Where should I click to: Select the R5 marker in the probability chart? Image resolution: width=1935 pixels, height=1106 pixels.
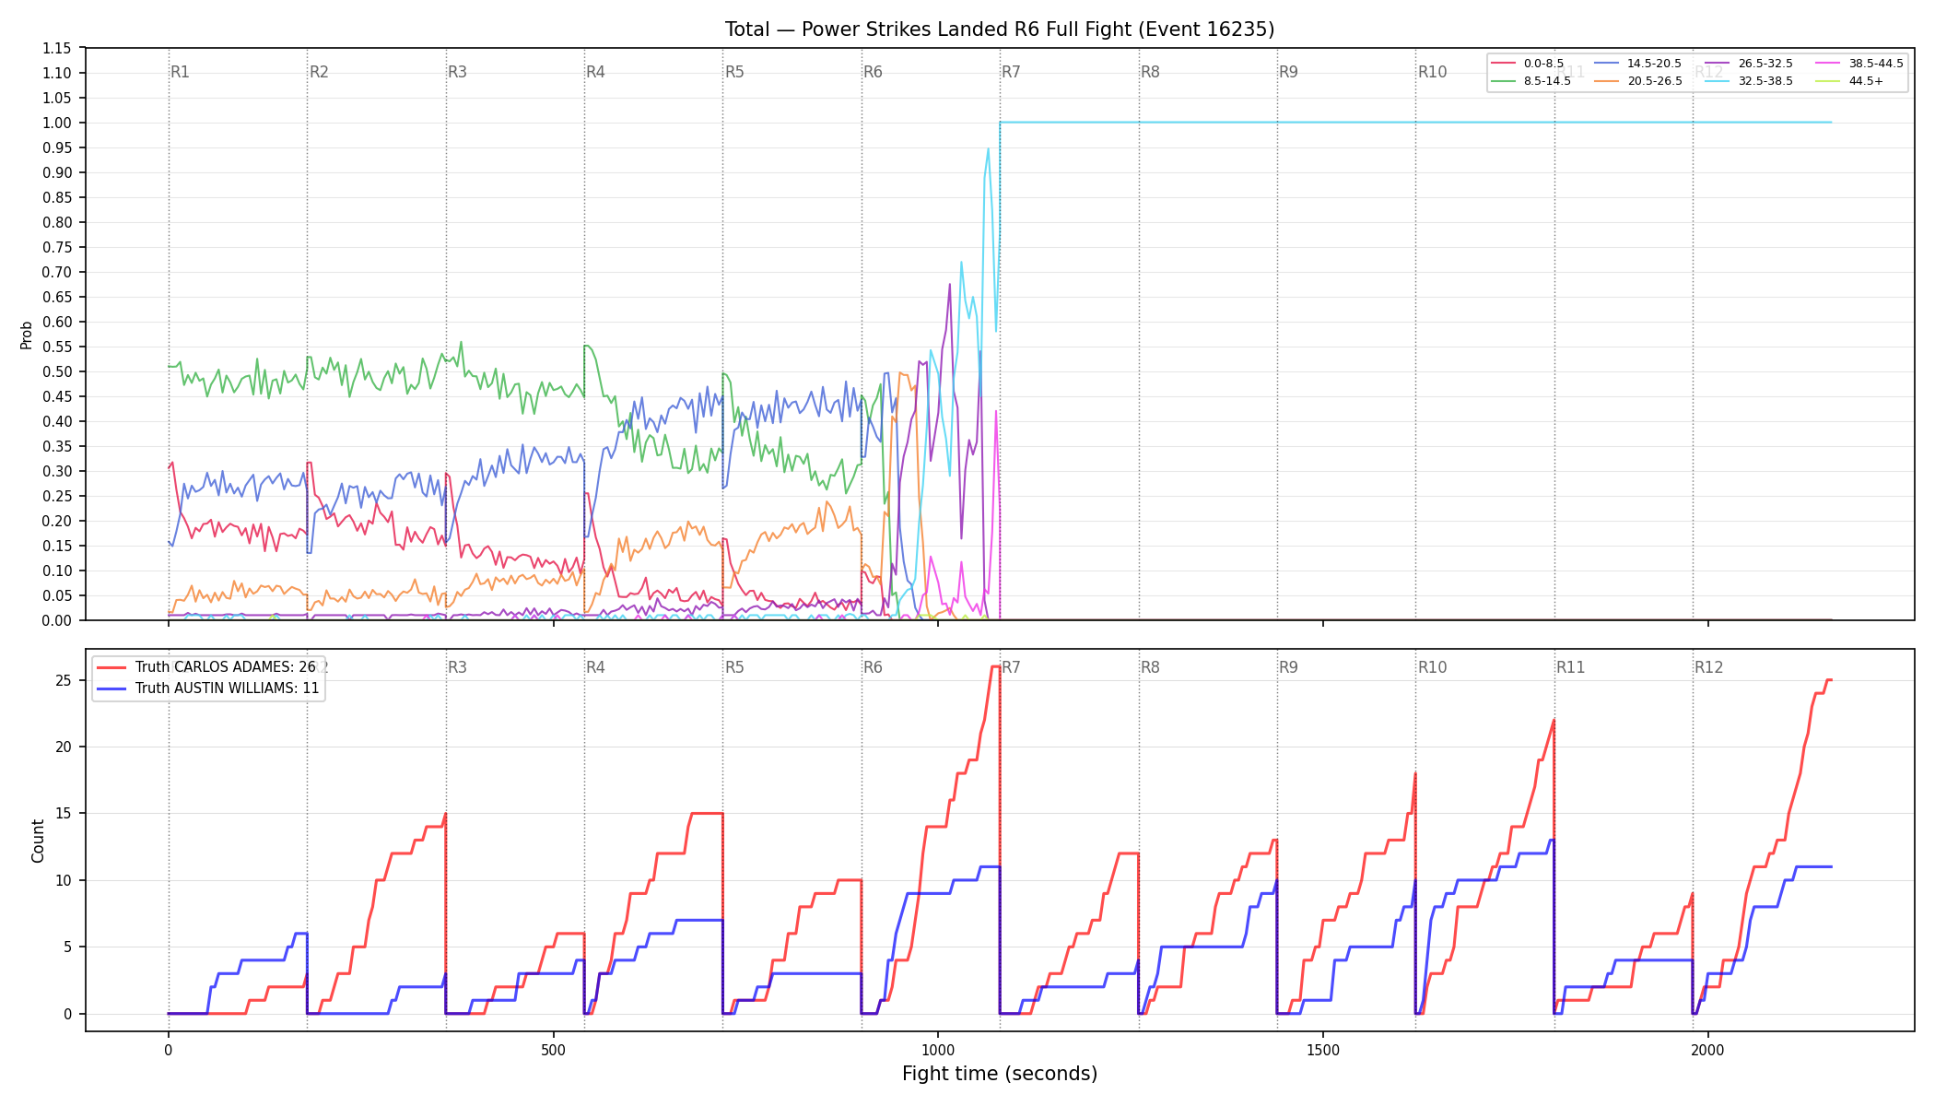point(734,72)
